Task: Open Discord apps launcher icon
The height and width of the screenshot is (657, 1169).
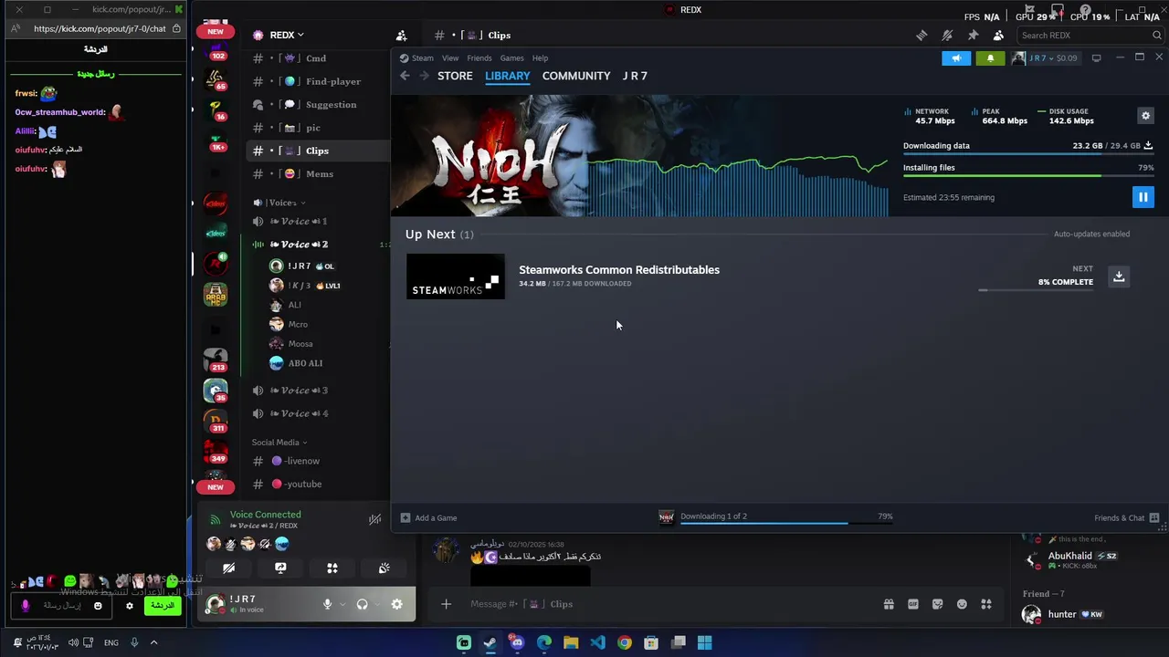Action: pyautogui.click(x=986, y=604)
